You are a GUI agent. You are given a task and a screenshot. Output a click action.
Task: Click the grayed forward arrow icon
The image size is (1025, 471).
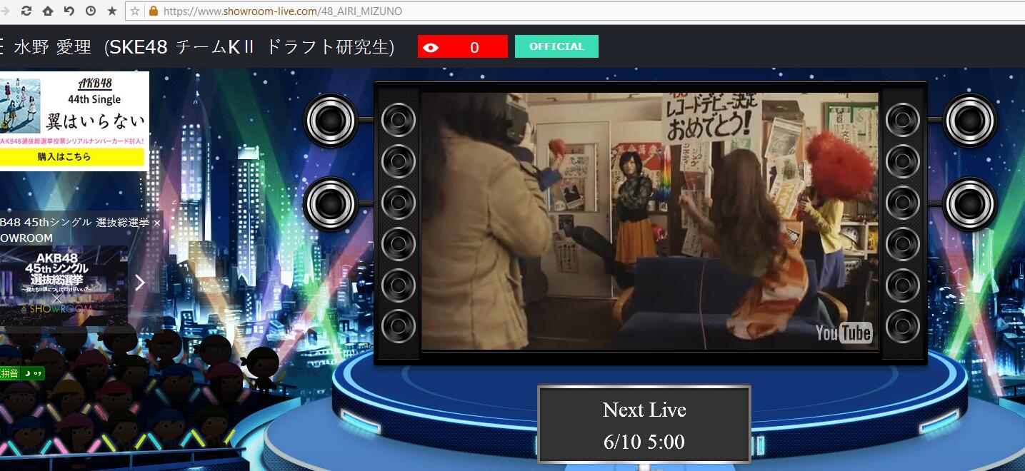click(6, 11)
